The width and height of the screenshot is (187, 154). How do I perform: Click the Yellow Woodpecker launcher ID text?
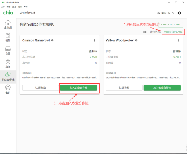pyautogui.click(x=143, y=78)
